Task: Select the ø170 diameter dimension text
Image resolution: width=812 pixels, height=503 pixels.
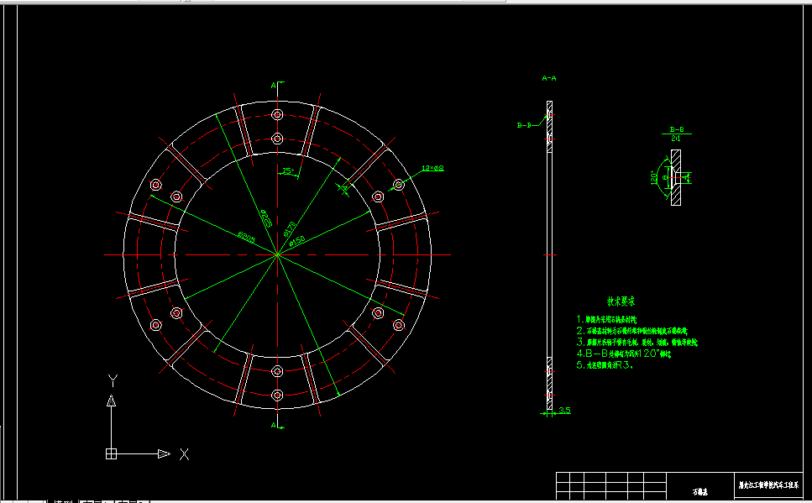Action: [290, 228]
